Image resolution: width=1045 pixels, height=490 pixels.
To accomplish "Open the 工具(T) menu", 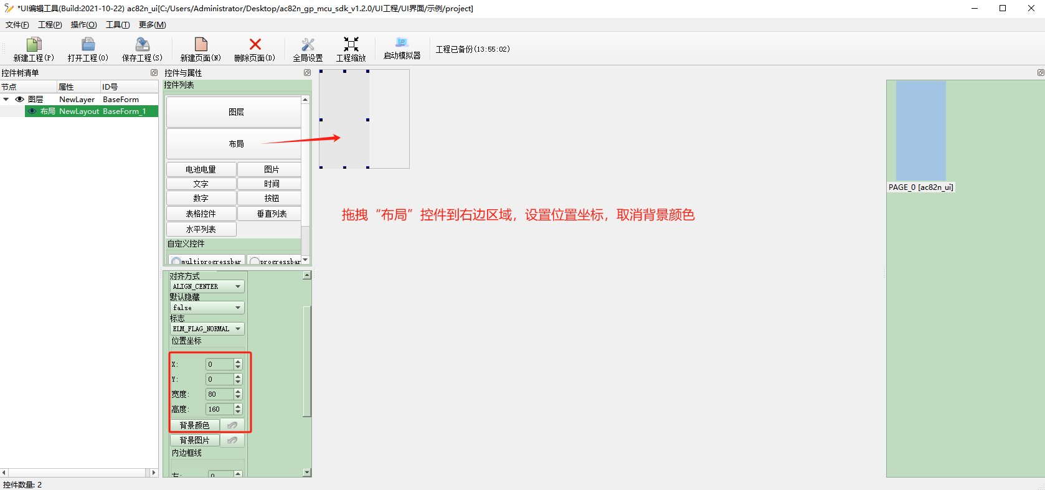I will coord(117,25).
